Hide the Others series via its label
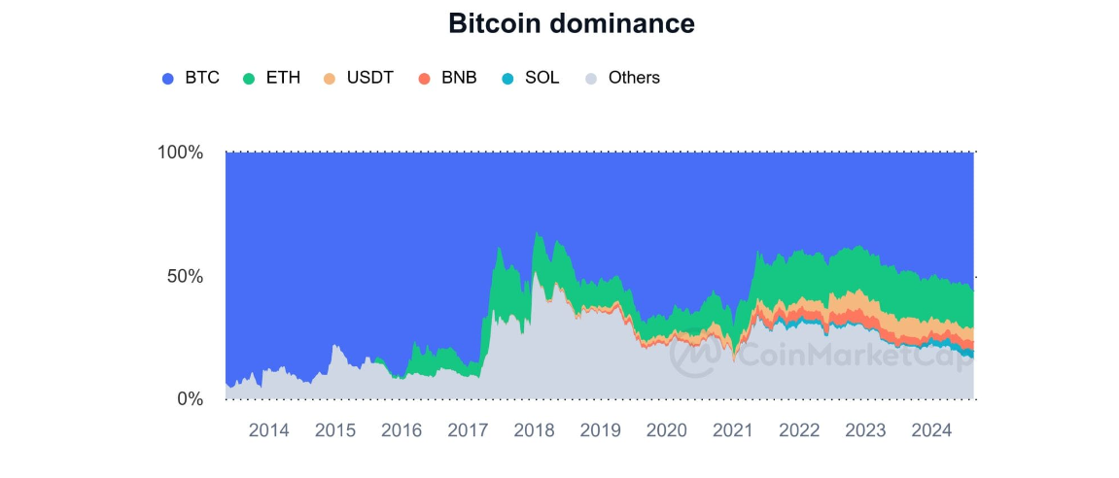The image size is (1119, 478). click(x=634, y=78)
